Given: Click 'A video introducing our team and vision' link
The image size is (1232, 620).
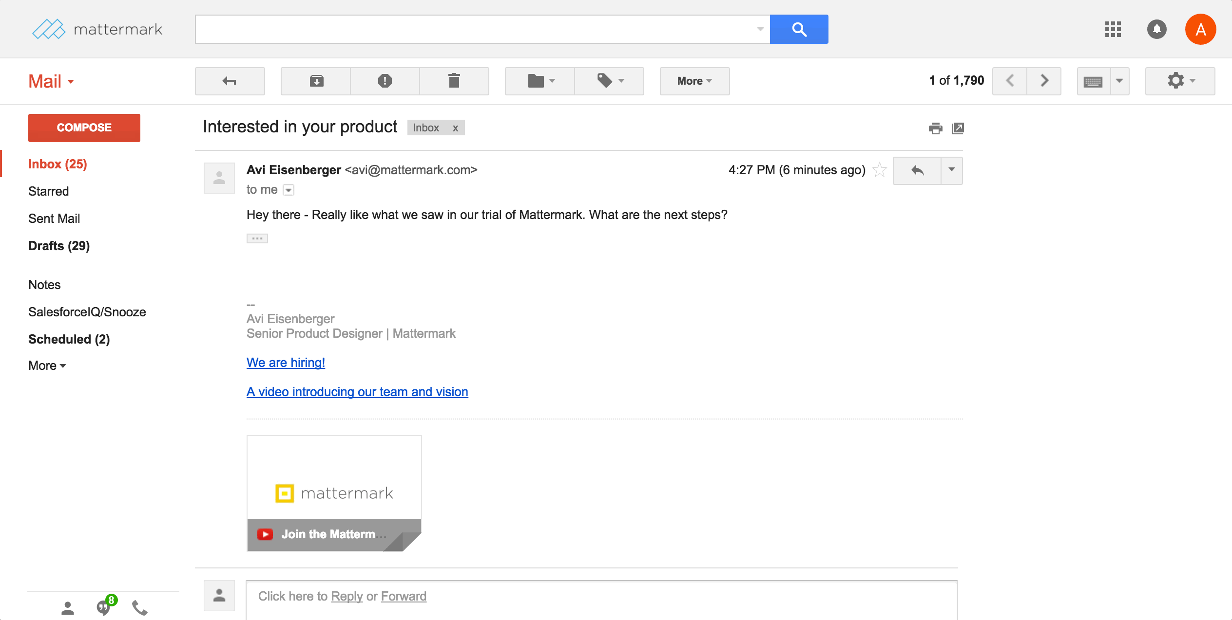Looking at the screenshot, I should pyautogui.click(x=357, y=391).
